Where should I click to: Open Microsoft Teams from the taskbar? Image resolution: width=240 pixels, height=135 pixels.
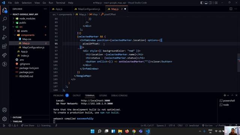pyautogui.click(x=141, y=131)
